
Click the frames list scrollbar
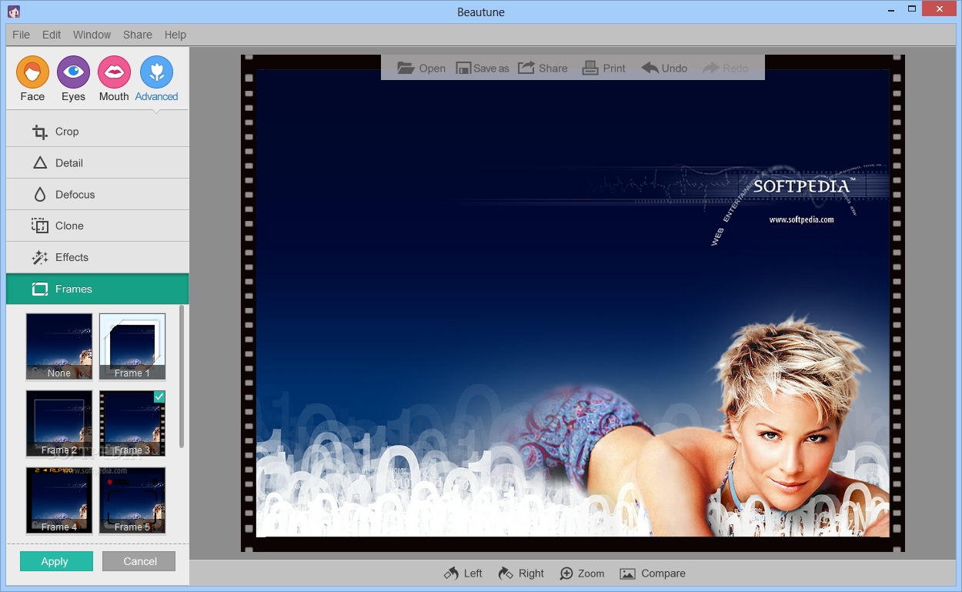pos(182,376)
